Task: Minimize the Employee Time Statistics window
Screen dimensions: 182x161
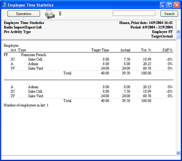Action: tap(163, 5)
